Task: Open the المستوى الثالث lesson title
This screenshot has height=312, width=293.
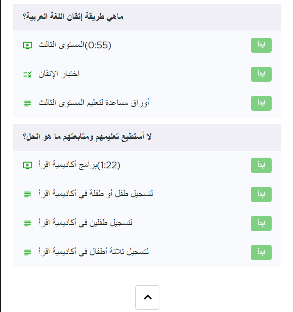Action: (x=74, y=45)
